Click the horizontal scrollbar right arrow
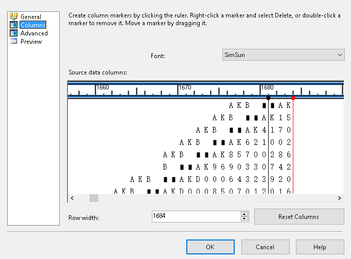Viewport: 351px width, 259px height. click(x=340, y=198)
